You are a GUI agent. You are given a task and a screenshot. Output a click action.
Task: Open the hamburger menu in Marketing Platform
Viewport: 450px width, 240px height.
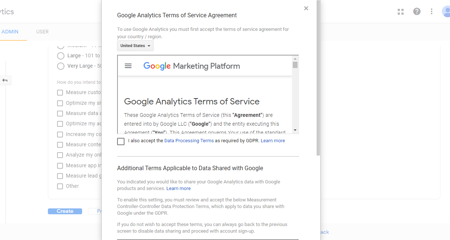click(x=128, y=66)
